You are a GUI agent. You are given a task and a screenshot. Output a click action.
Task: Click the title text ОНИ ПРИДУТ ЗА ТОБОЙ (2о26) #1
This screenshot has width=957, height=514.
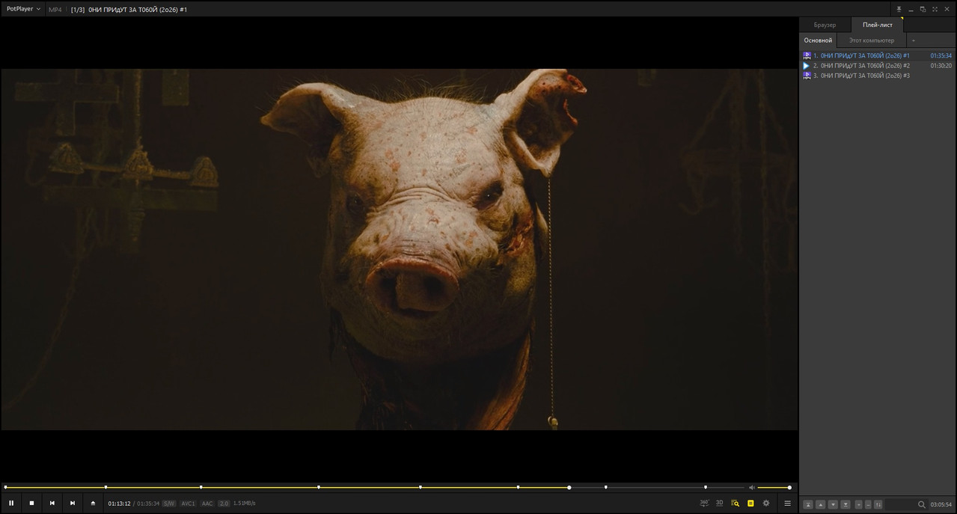(138, 10)
